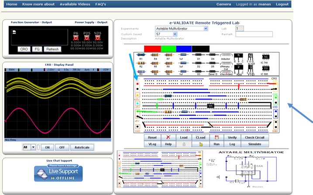Image resolution: width=313 pixels, height=195 pixels.
Task: Toggle the P25 power supply button
Action: coord(87,38)
